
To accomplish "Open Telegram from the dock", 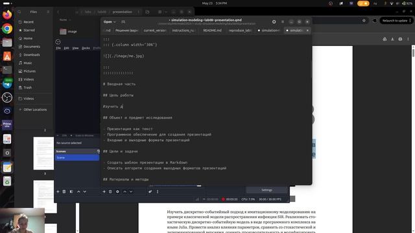I will [x=7, y=83].
